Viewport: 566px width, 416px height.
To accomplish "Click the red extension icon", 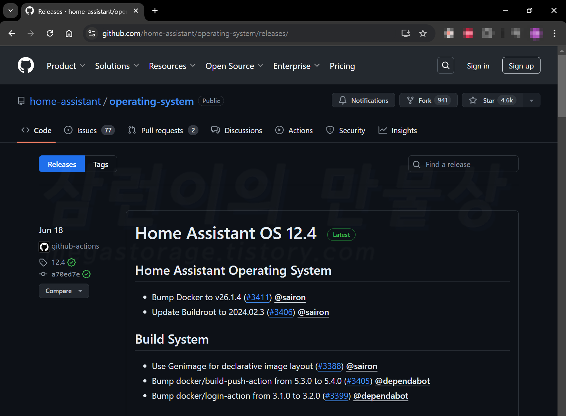I will coord(468,34).
